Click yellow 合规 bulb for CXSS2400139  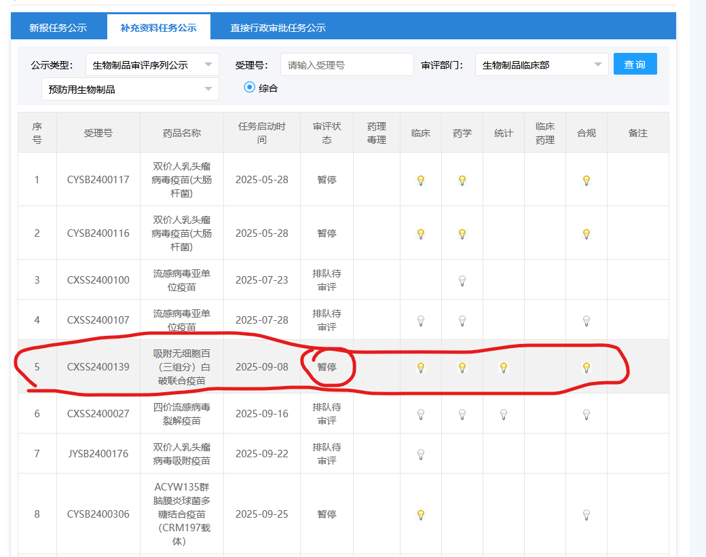click(587, 368)
